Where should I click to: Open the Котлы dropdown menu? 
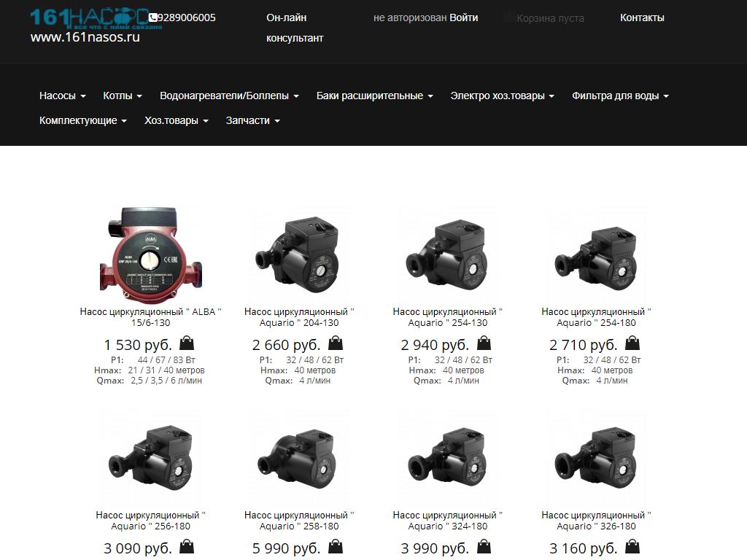coord(122,96)
